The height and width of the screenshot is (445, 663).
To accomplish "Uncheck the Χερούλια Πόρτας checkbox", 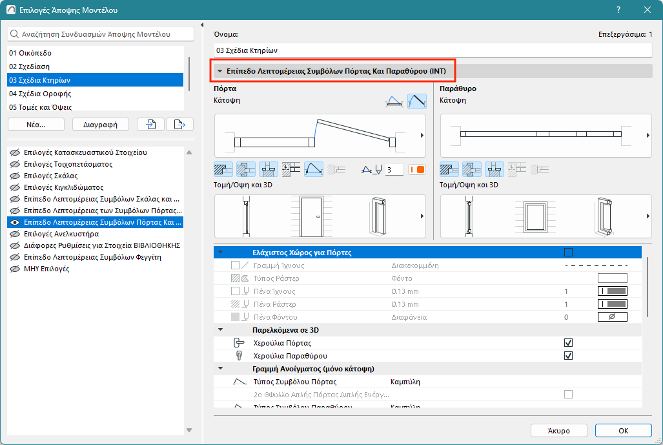I will pos(568,343).
